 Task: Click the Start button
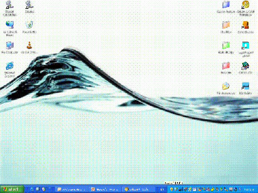pyautogui.click(x=12, y=189)
